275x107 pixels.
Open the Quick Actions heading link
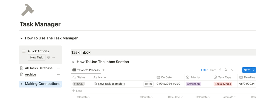pyautogui.click(x=38, y=51)
